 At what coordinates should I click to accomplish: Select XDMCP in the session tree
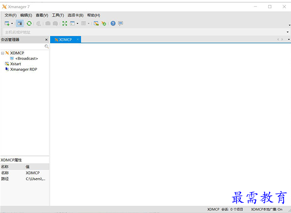click(17, 53)
